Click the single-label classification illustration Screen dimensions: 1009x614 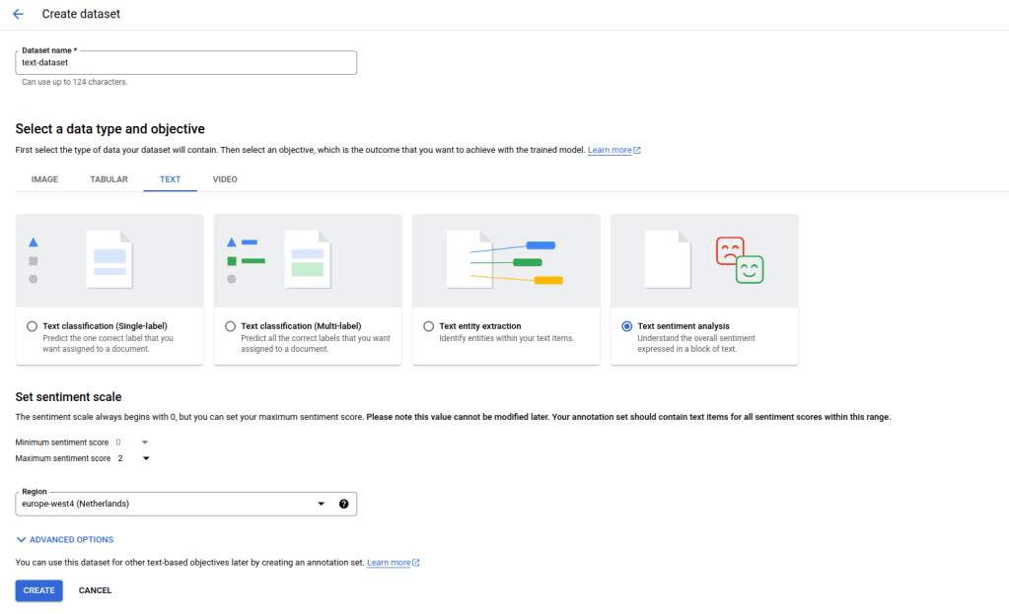(x=109, y=260)
